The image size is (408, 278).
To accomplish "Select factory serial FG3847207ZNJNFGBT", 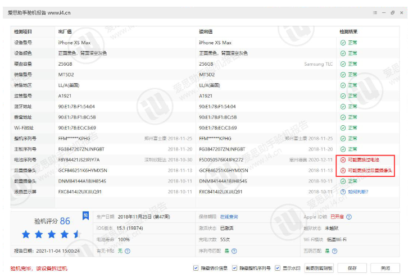I will point(81,149).
